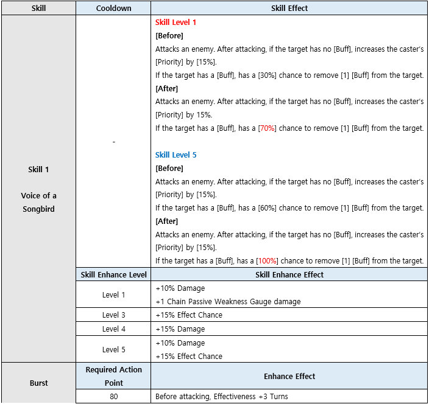Click the red [100%] chance value
This screenshot has width=429, height=404.
(269, 261)
